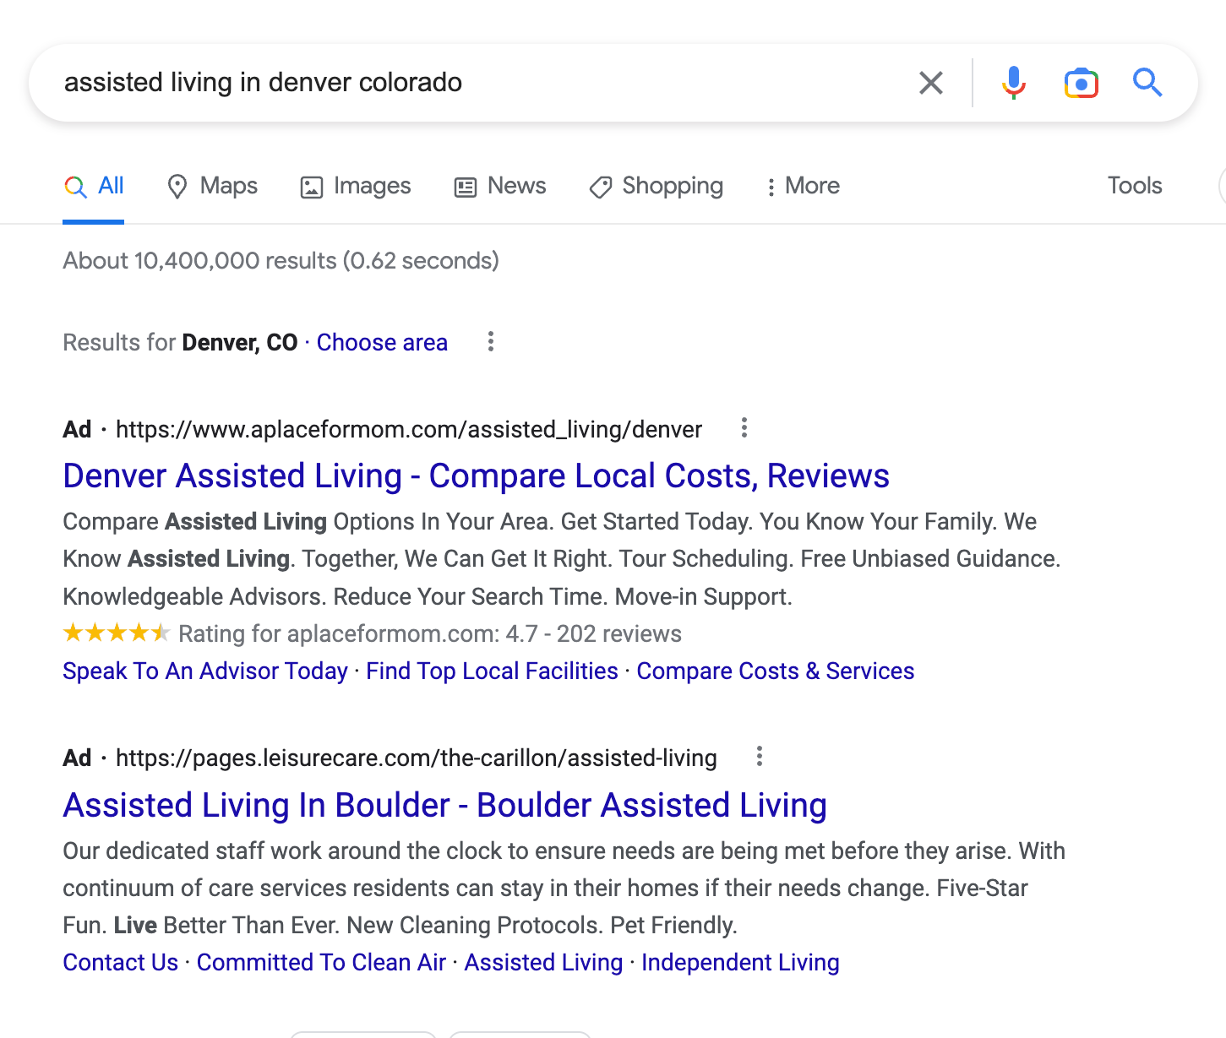Screen dimensions: 1226x1038
Task: Start voice search with the microphone icon
Action: coord(1013,83)
